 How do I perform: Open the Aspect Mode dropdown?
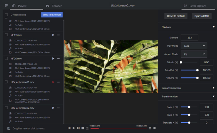point(194,54)
